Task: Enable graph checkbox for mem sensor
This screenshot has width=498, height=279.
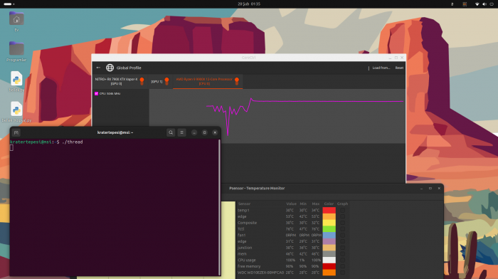Action: [x=342, y=254]
